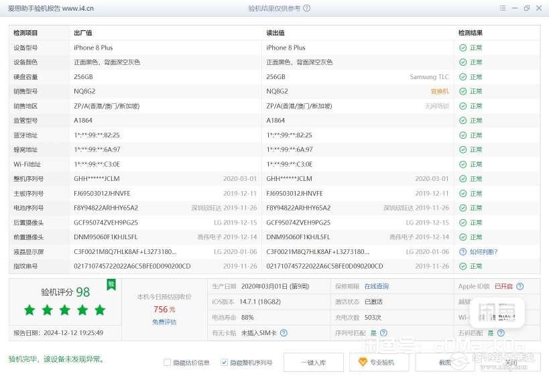549x380 pixels.
Task: Click the green check icon in 指纹串号 row
Action: 463,266
